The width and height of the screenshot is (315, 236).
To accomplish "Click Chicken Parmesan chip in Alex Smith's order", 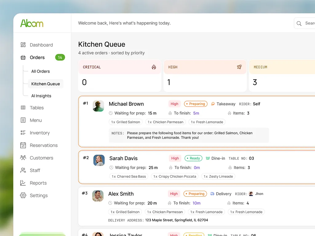I will tap(165, 212).
